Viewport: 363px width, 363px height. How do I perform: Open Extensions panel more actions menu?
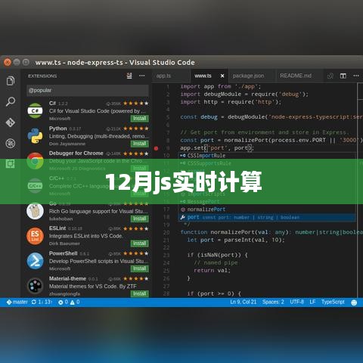(x=142, y=76)
